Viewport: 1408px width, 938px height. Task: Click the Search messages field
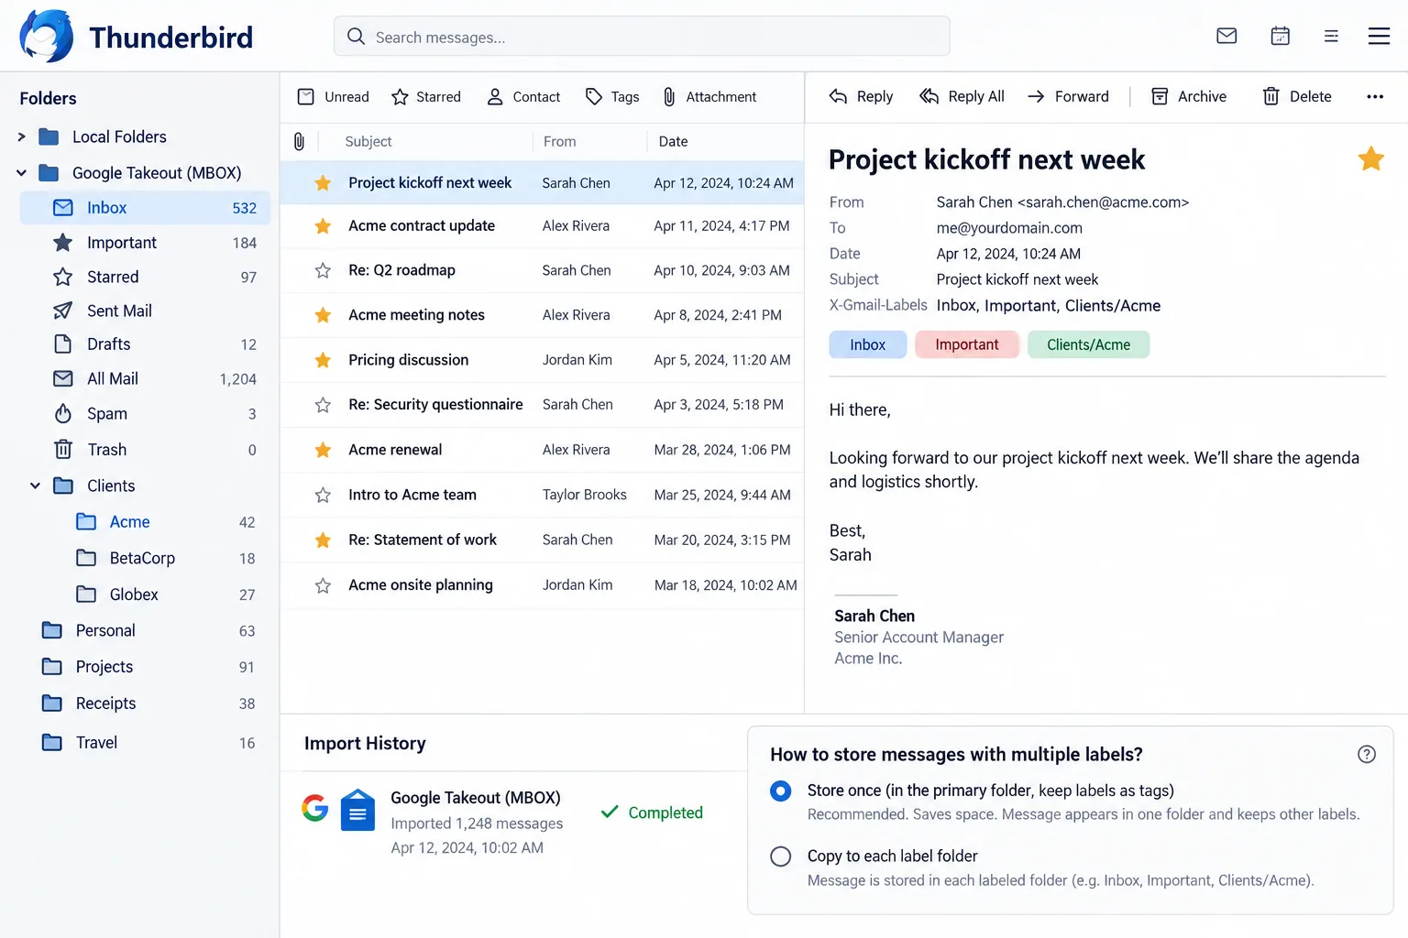point(642,37)
